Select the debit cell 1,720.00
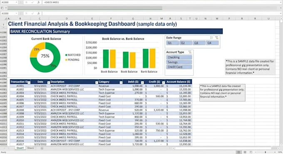The image size is (283, 154). point(133,144)
